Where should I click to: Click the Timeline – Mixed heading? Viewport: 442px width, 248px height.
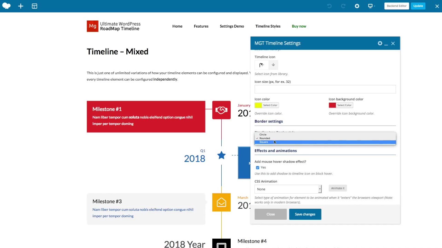click(117, 52)
